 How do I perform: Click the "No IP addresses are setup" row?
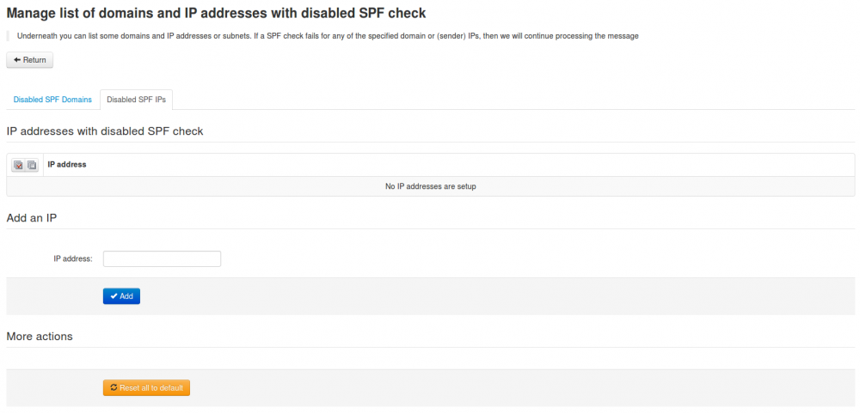tap(430, 186)
